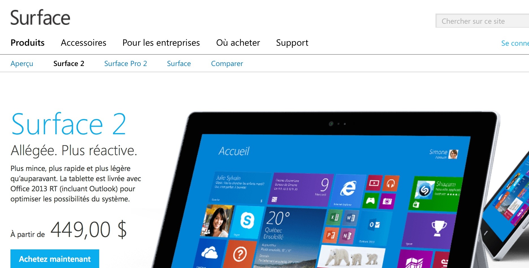Focus the Chercher sur ce site field
Viewport: 529px width, 268px height.
pyautogui.click(x=482, y=21)
